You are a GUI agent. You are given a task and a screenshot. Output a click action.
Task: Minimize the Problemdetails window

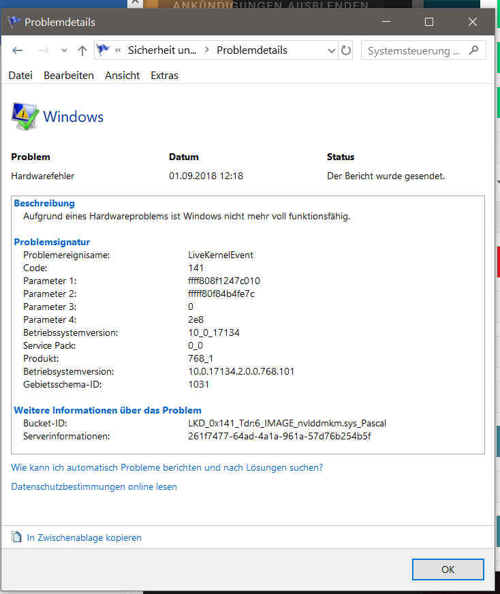pyautogui.click(x=386, y=22)
